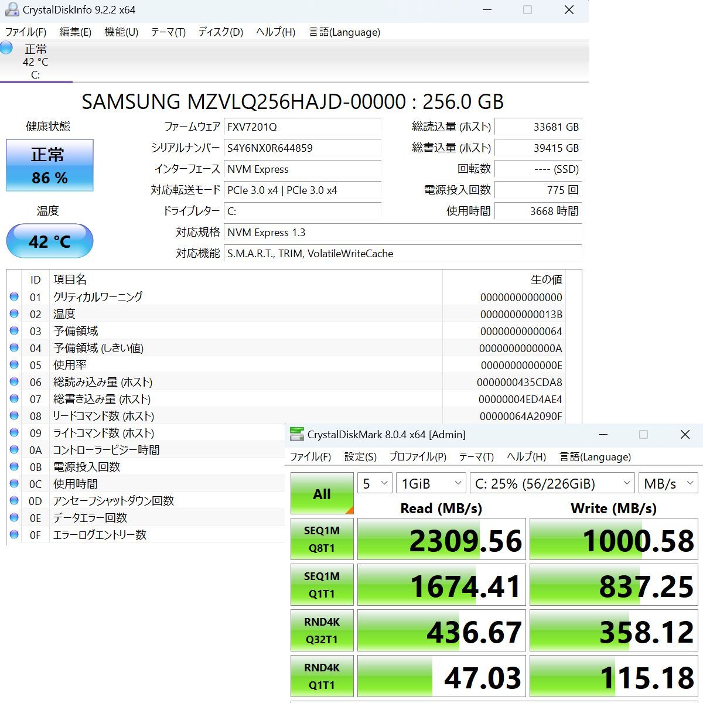Click status orb for ID 09 ライトコマンド数

pyautogui.click(x=14, y=433)
